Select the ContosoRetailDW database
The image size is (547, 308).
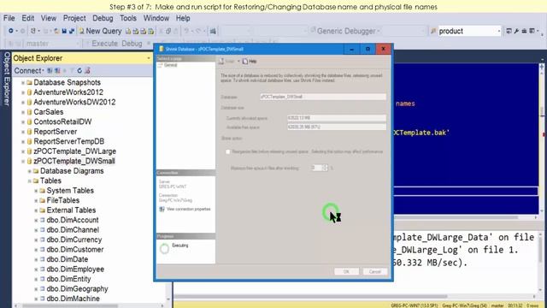62,121
